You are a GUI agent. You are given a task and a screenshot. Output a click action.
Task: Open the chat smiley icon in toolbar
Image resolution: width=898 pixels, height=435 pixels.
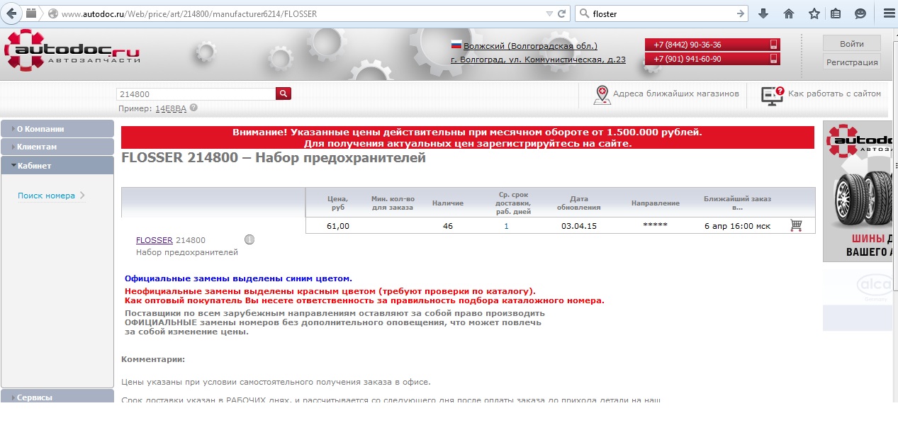click(860, 13)
